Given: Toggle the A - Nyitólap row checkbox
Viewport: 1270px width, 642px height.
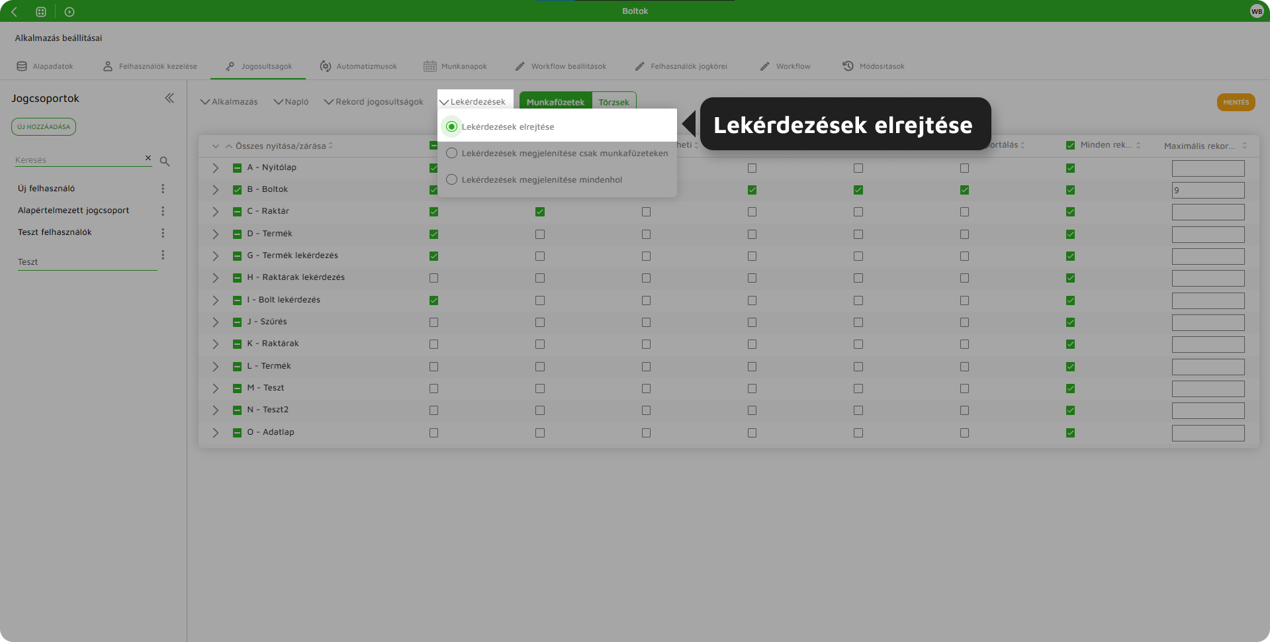Looking at the screenshot, I should 237,168.
